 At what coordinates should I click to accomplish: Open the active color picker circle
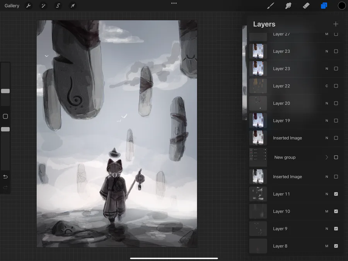tap(341, 6)
